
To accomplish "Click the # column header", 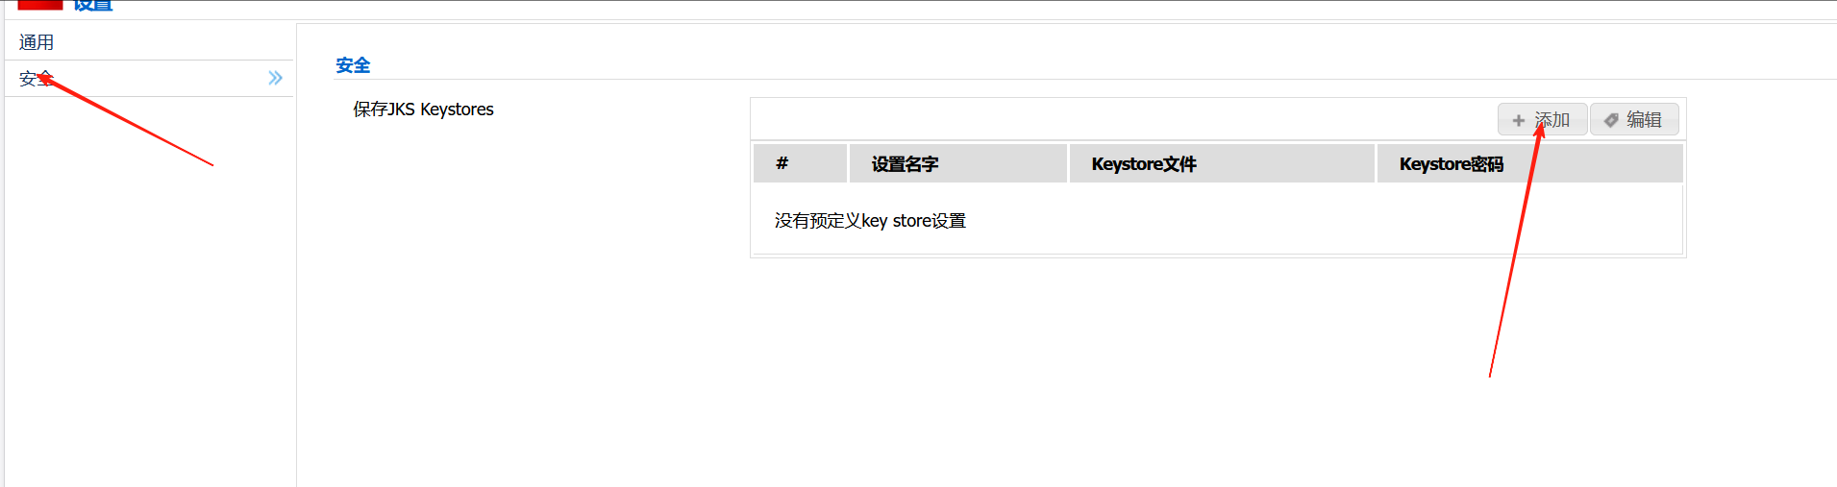I will pyautogui.click(x=800, y=163).
